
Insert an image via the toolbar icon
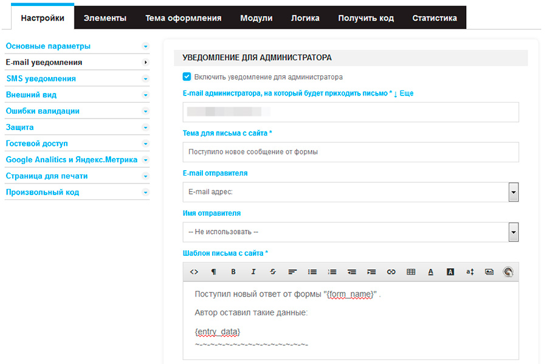click(489, 272)
